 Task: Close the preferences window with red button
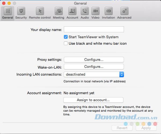click(x=4, y=3)
